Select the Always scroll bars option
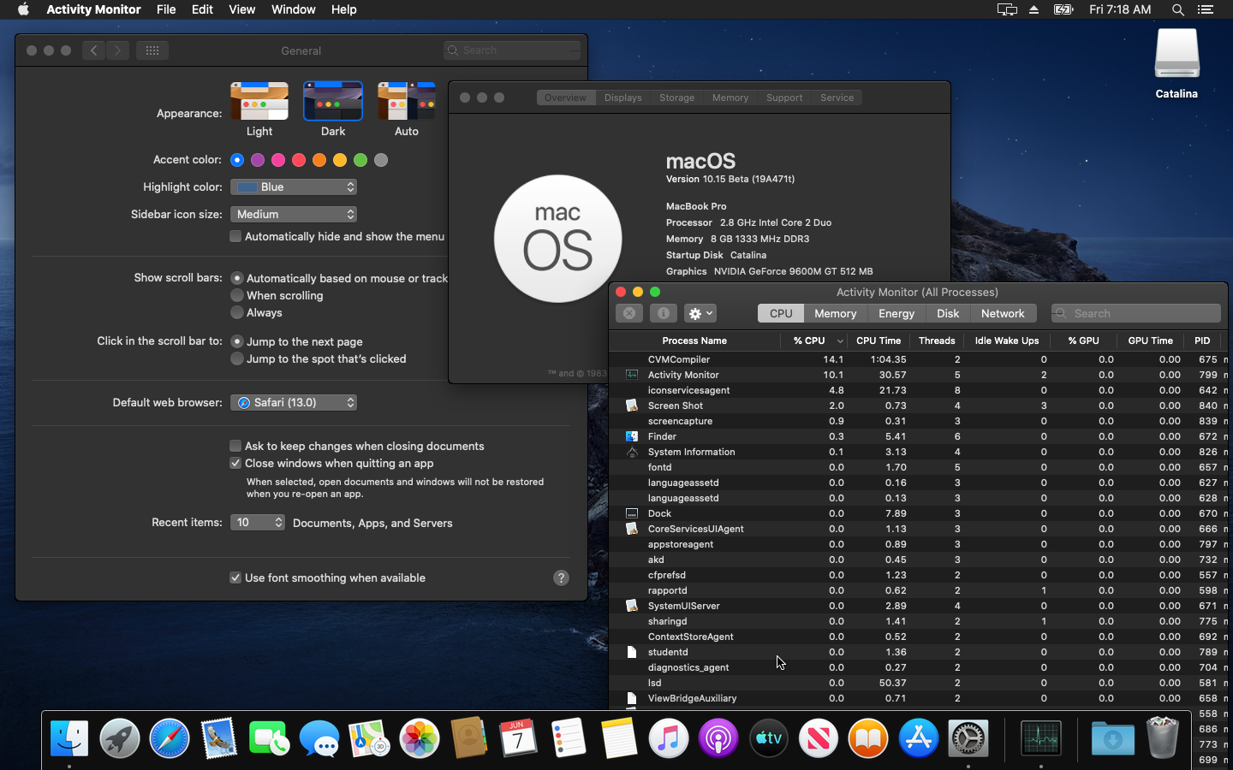 point(237,313)
